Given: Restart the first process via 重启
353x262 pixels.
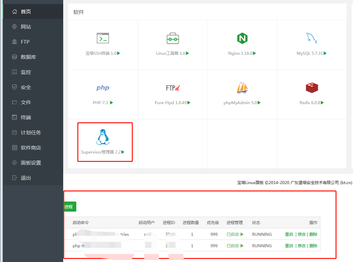Looking at the screenshot, I should [289, 234].
